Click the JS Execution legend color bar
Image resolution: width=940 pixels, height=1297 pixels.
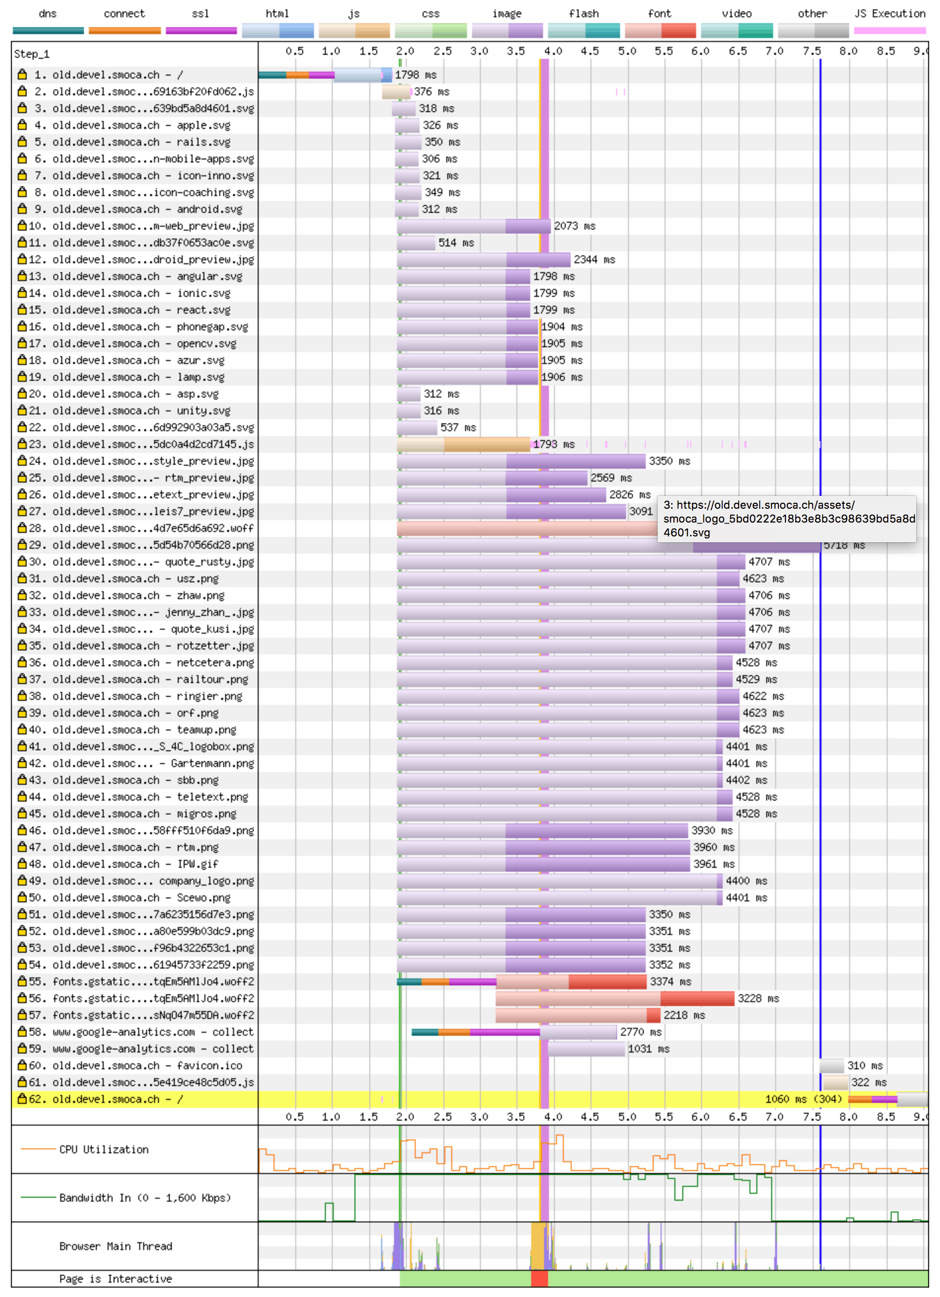pyautogui.click(x=890, y=30)
